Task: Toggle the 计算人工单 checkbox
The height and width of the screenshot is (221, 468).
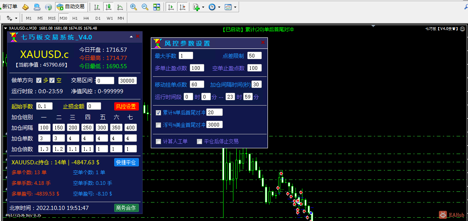Action: coord(159,141)
